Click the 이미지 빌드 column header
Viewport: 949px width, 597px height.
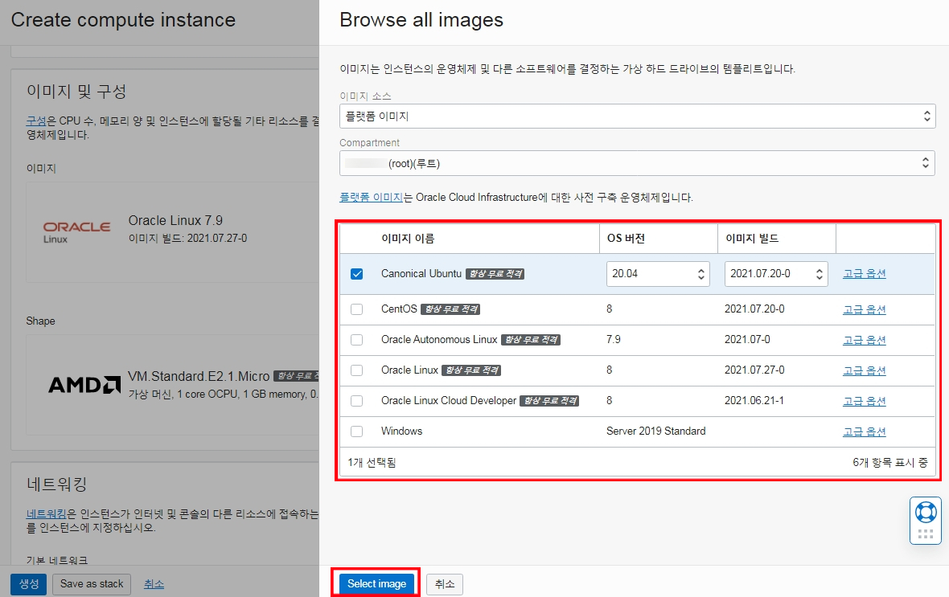[x=752, y=239]
